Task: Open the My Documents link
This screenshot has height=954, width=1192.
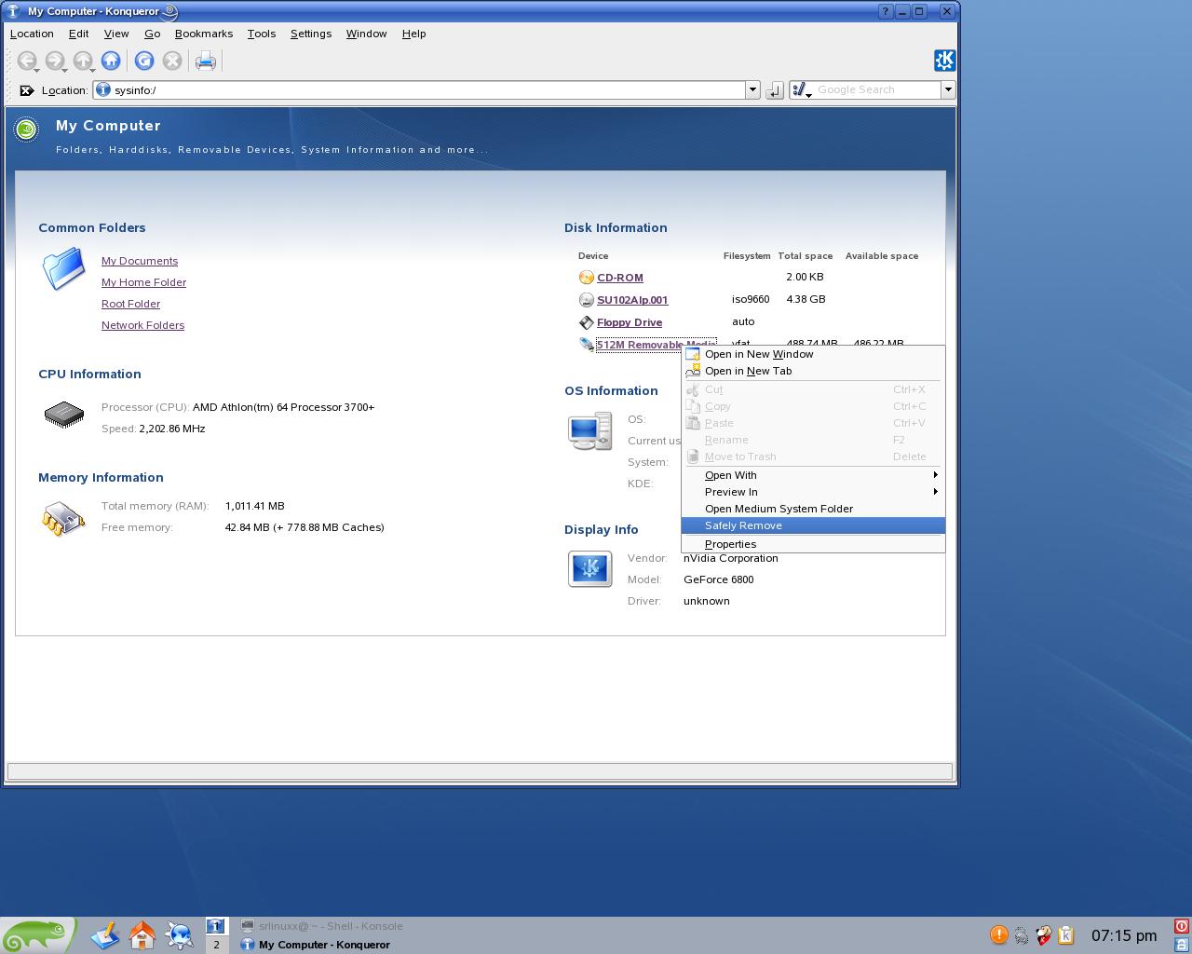Action: [x=140, y=261]
